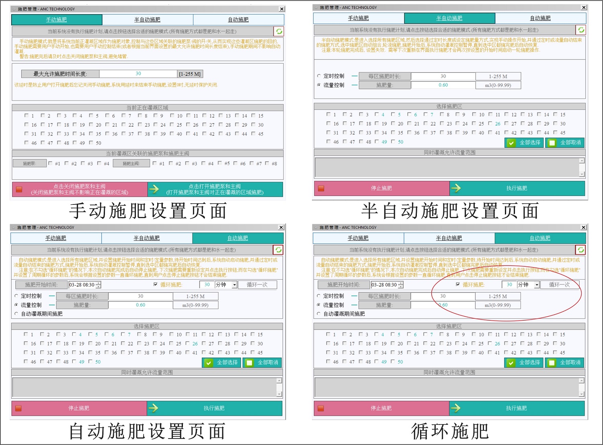Image resolution: width=603 pixels, height=445 pixels.
Task: Click 点击关闭施肥泵和主阀 button in manual window
Action: 80,189
